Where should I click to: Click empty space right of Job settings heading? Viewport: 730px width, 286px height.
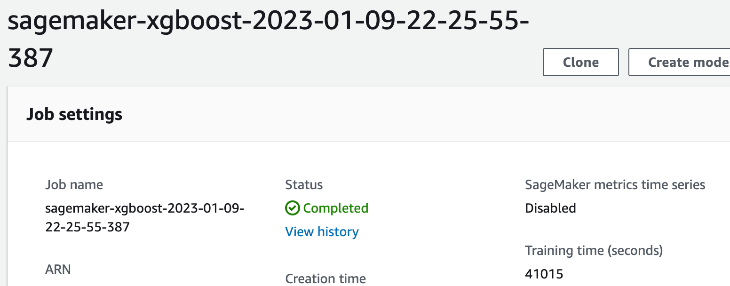coord(376,114)
